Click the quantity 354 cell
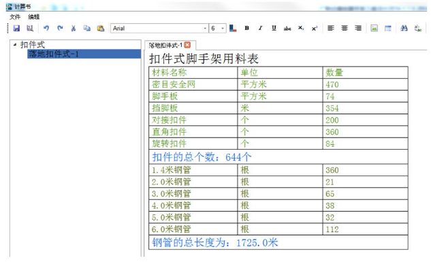The width and height of the screenshot is (431, 266). [366, 108]
